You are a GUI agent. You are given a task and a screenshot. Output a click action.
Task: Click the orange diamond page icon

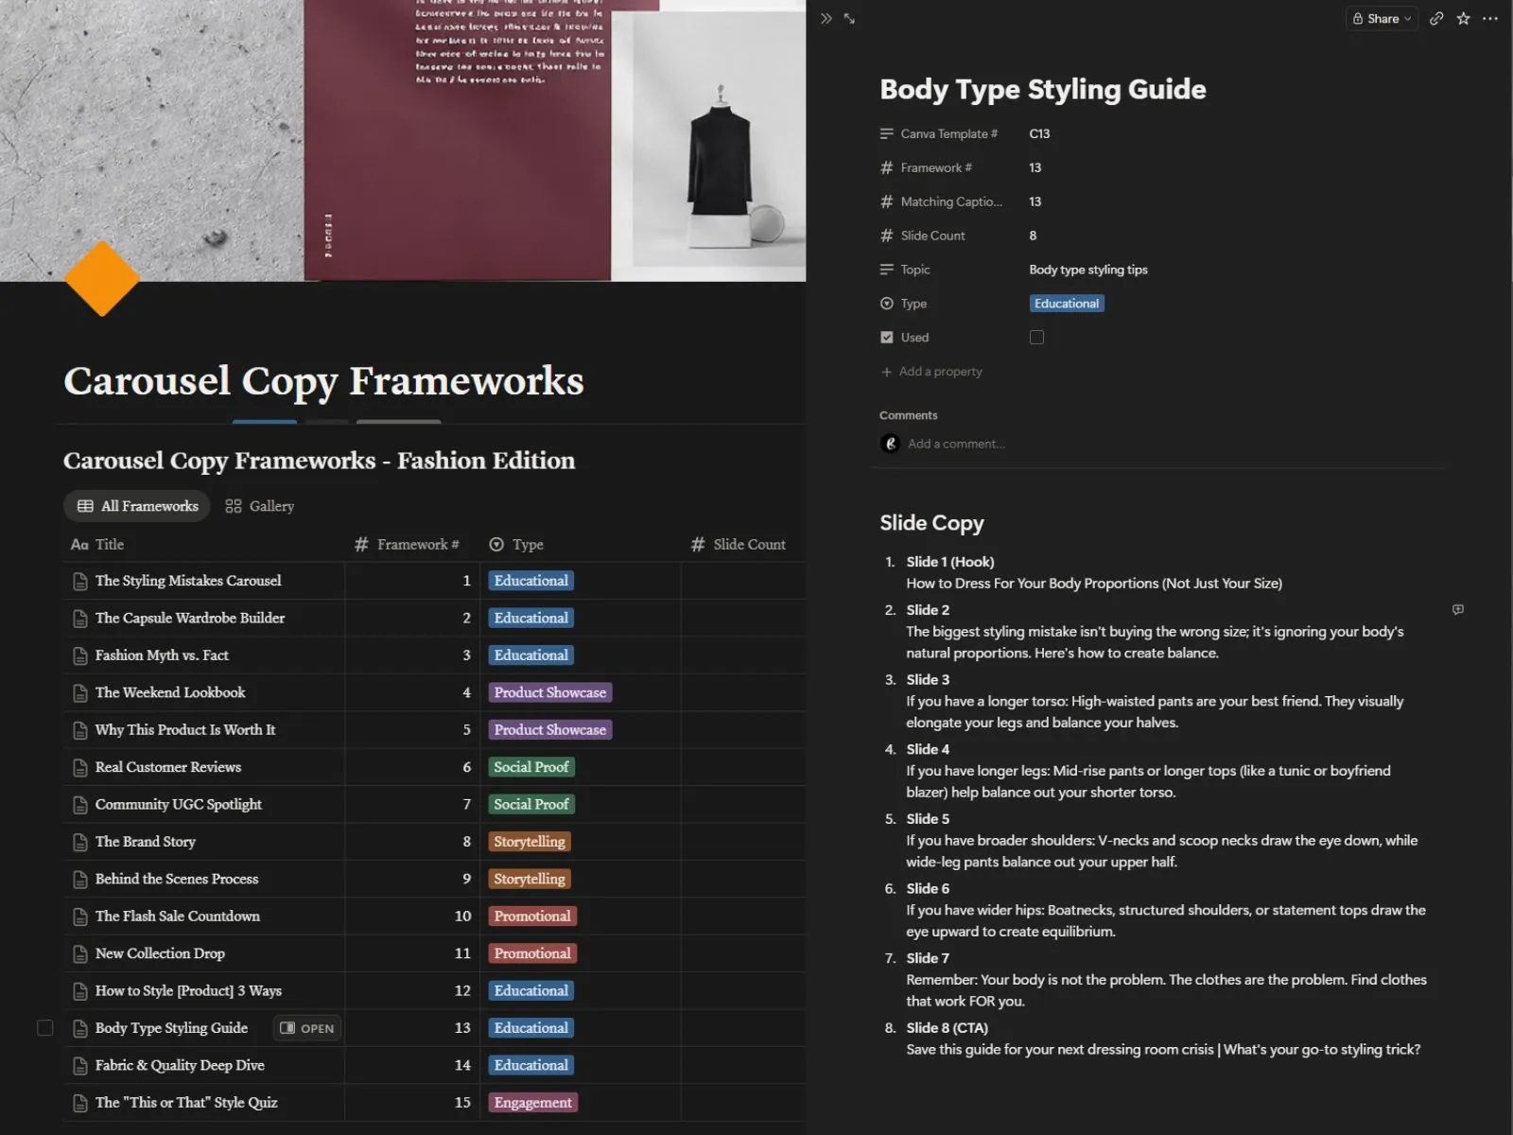click(x=101, y=278)
